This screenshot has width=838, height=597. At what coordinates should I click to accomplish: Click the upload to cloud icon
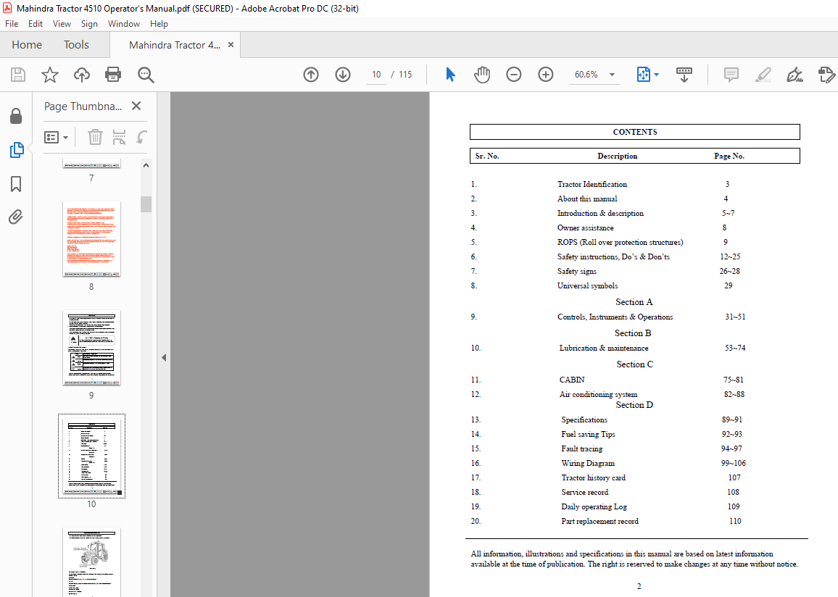pos(82,75)
